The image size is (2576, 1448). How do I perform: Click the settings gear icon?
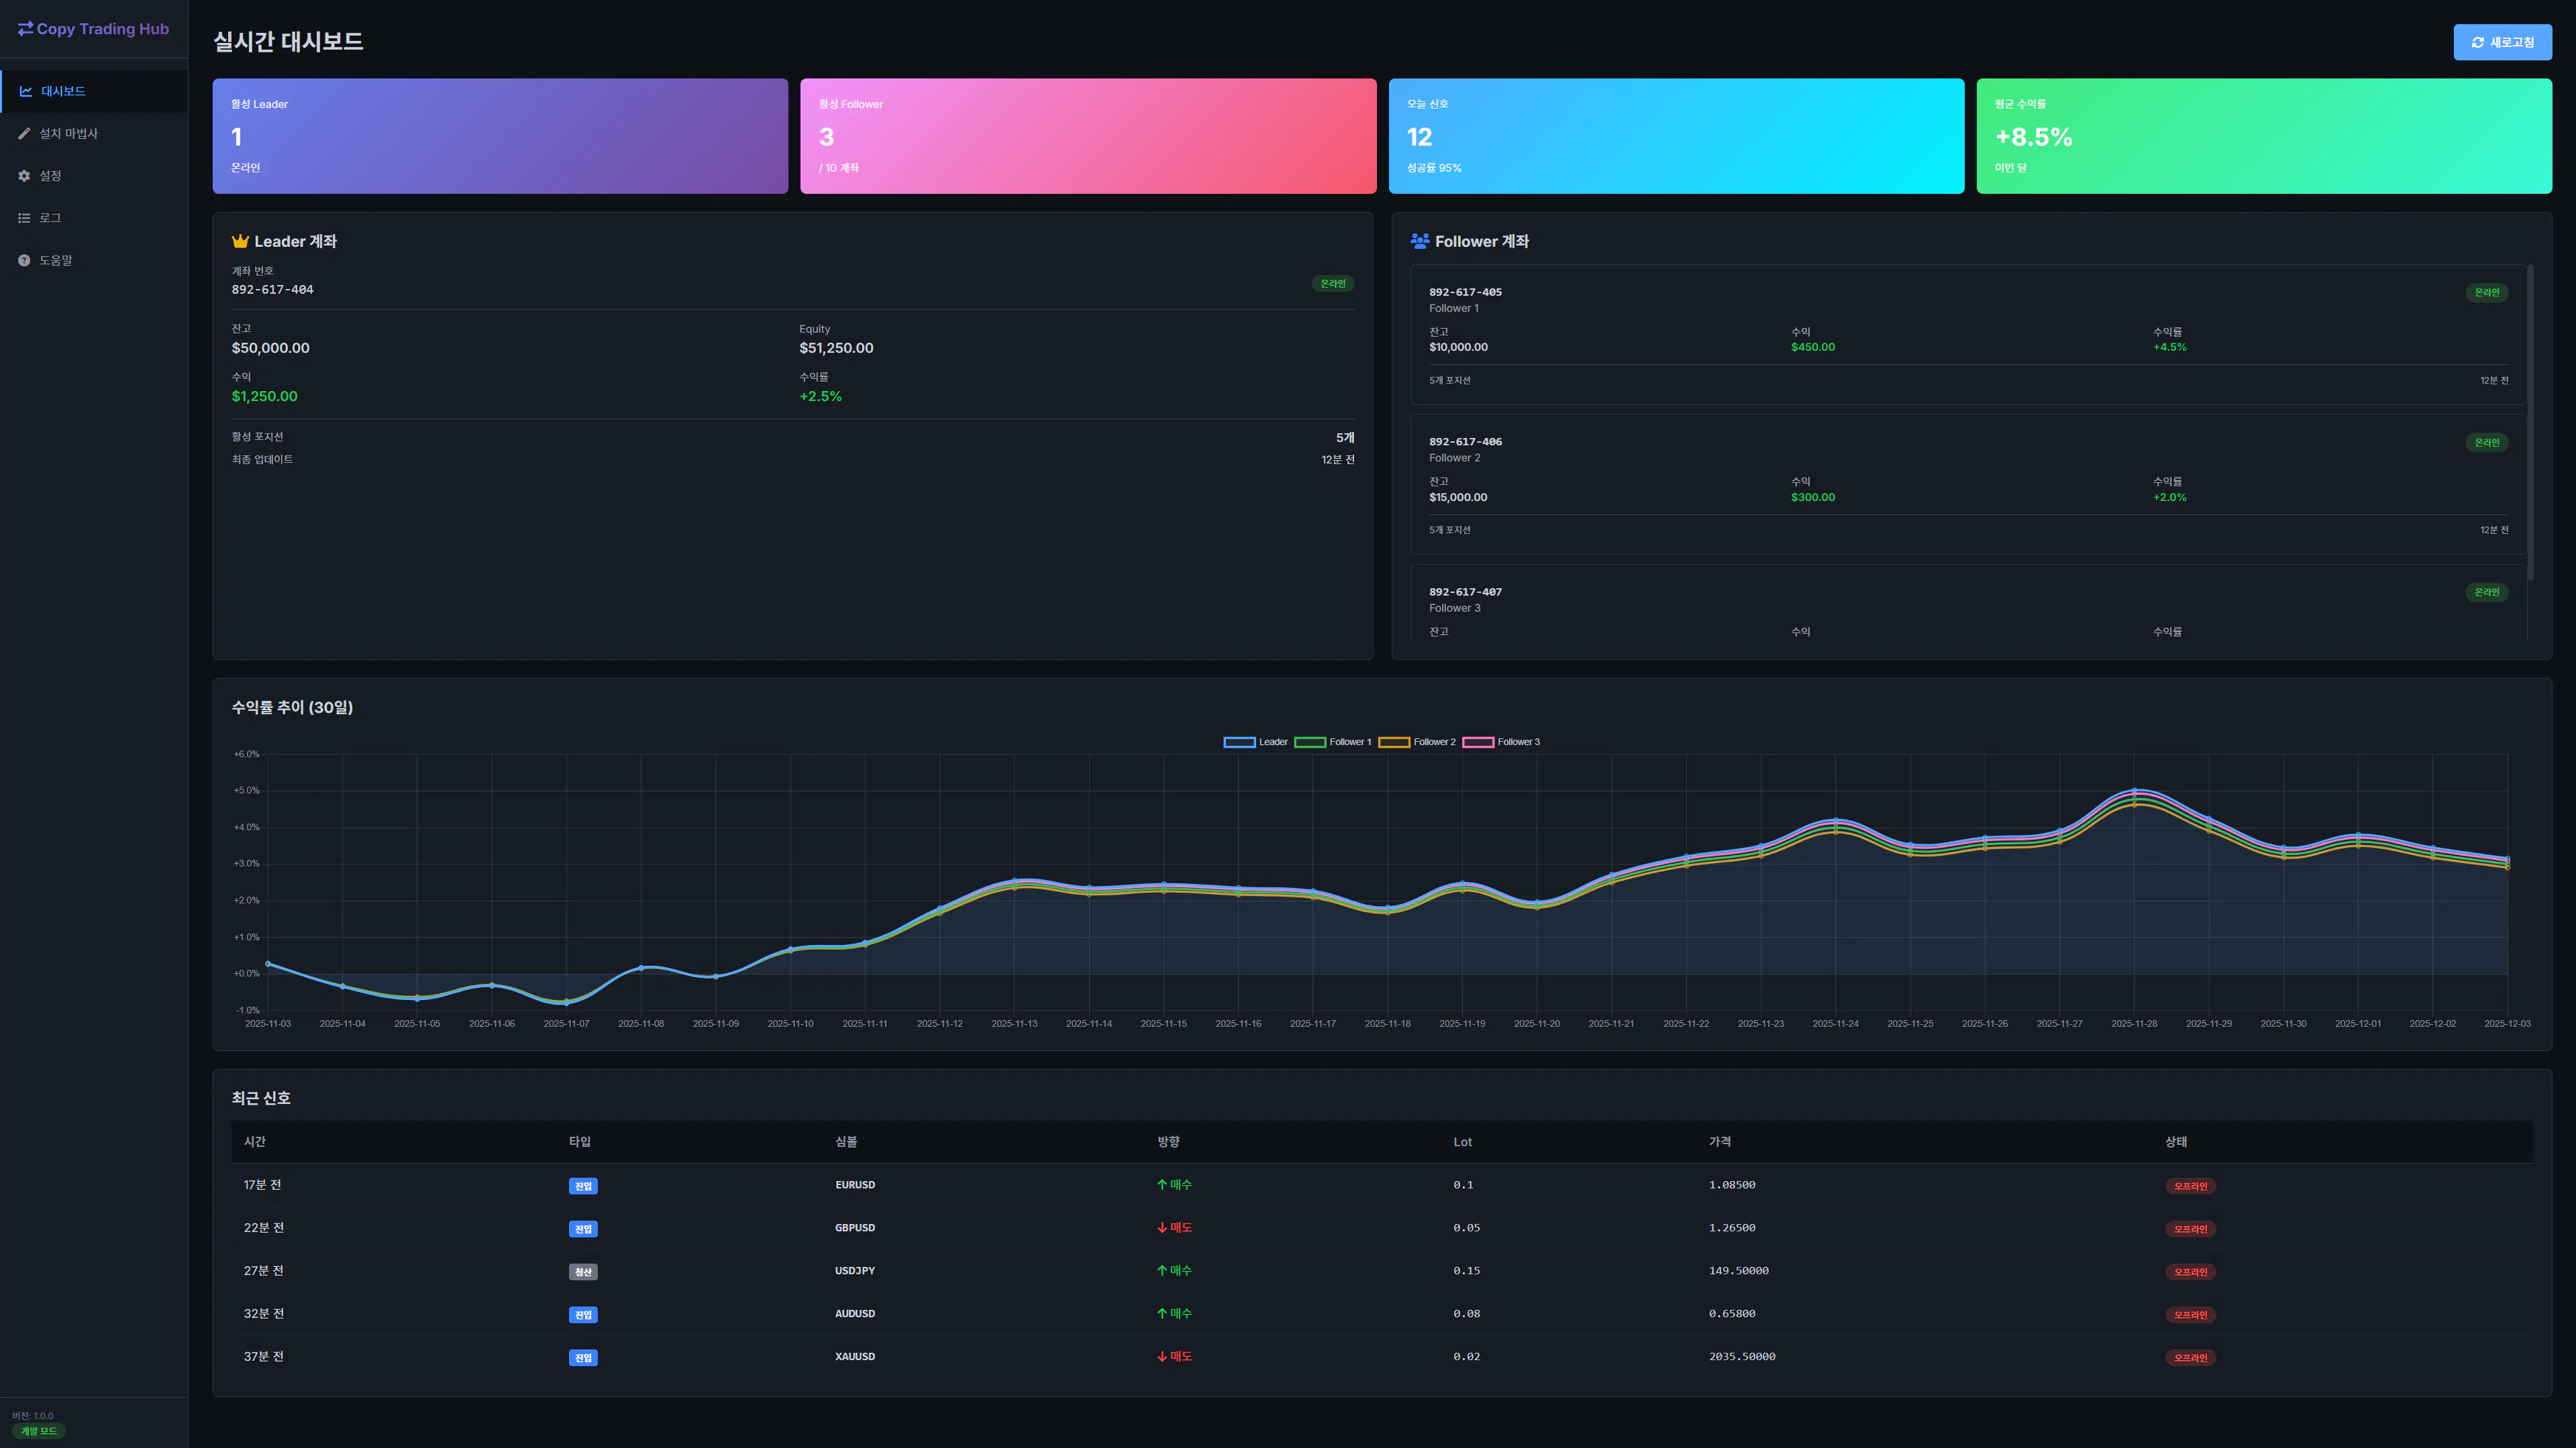click(24, 176)
